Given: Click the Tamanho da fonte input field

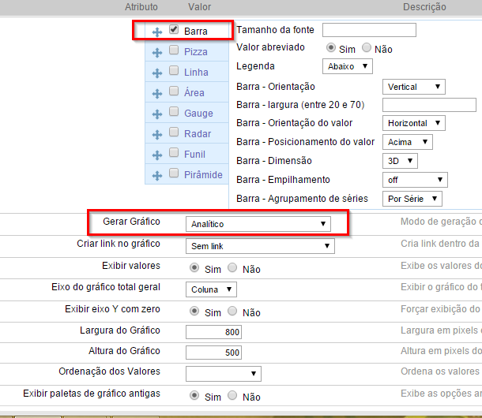Looking at the screenshot, I should click(369, 30).
